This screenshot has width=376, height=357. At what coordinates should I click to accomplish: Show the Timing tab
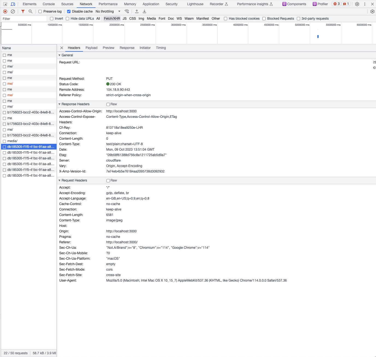click(x=161, y=48)
